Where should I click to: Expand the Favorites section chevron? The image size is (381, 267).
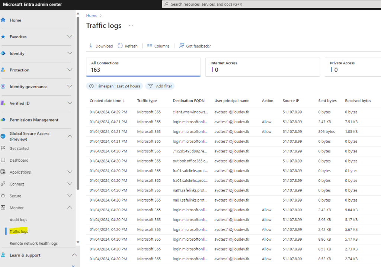(70, 37)
